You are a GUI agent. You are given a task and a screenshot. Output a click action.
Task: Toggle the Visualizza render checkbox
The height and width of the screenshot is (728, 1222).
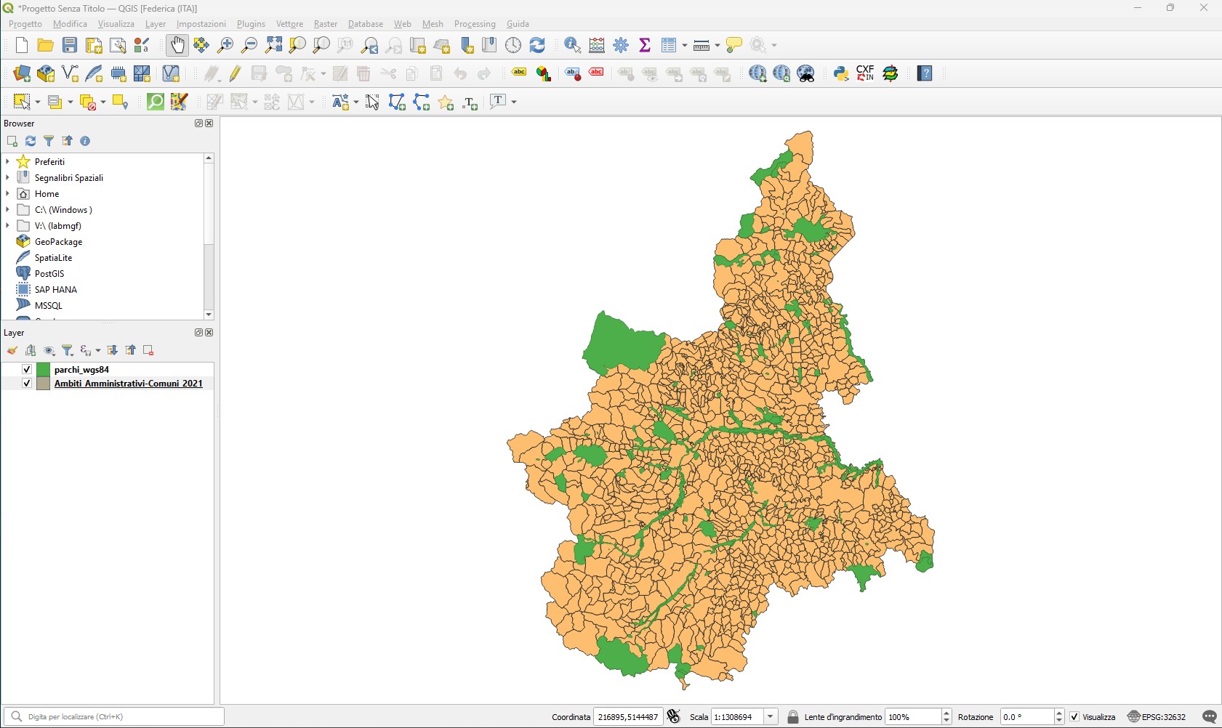1074,717
